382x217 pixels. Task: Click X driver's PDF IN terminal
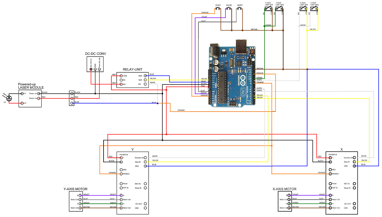[x=330, y=188]
